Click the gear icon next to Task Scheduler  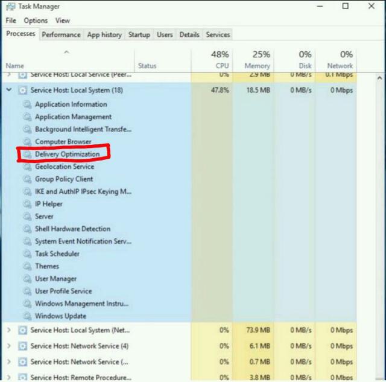[x=27, y=254]
